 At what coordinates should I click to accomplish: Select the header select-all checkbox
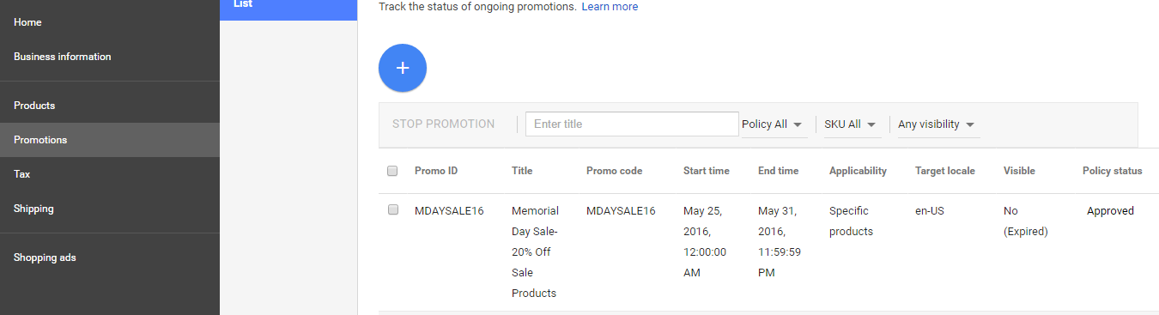click(x=392, y=171)
